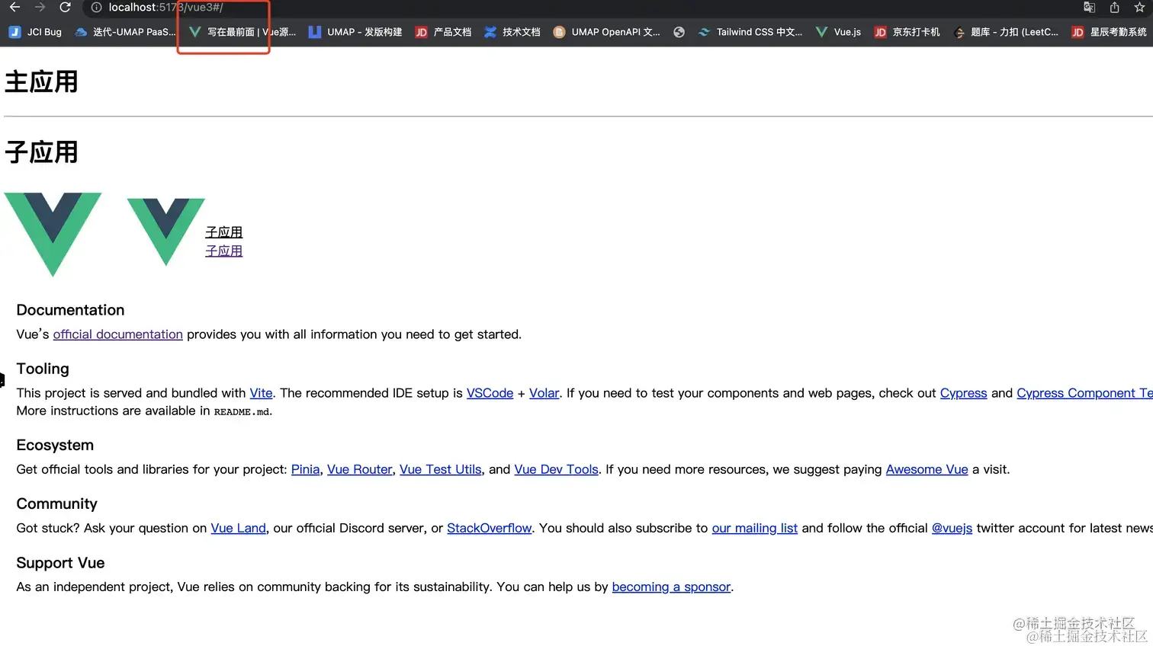The width and height of the screenshot is (1153, 649).
Task: Click the large 子应用 heading
Action: (x=41, y=152)
